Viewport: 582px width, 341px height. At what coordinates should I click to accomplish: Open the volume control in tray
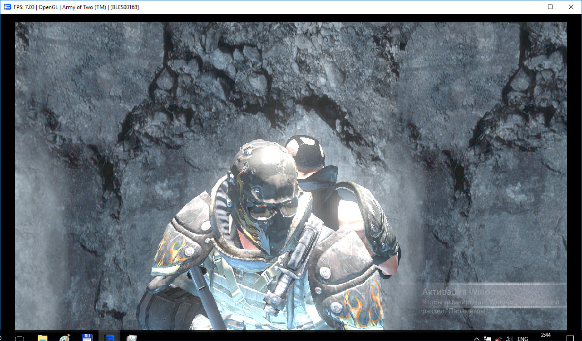pyautogui.click(x=509, y=339)
